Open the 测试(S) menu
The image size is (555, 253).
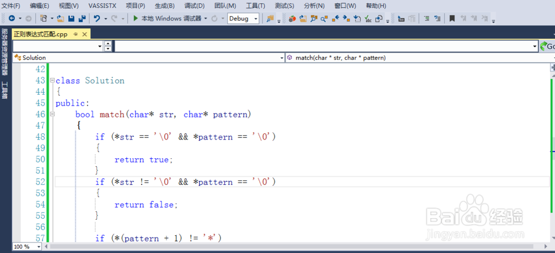point(285,6)
